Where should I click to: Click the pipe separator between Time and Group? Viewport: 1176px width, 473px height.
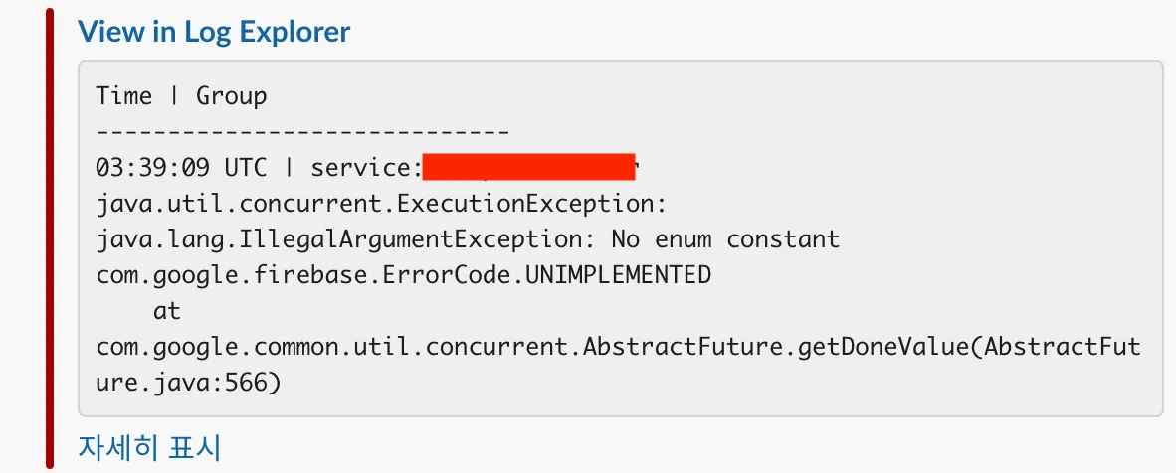click(x=174, y=96)
